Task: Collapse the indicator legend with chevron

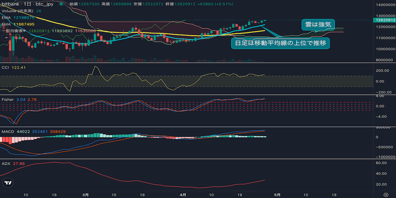Action: tap(6, 38)
